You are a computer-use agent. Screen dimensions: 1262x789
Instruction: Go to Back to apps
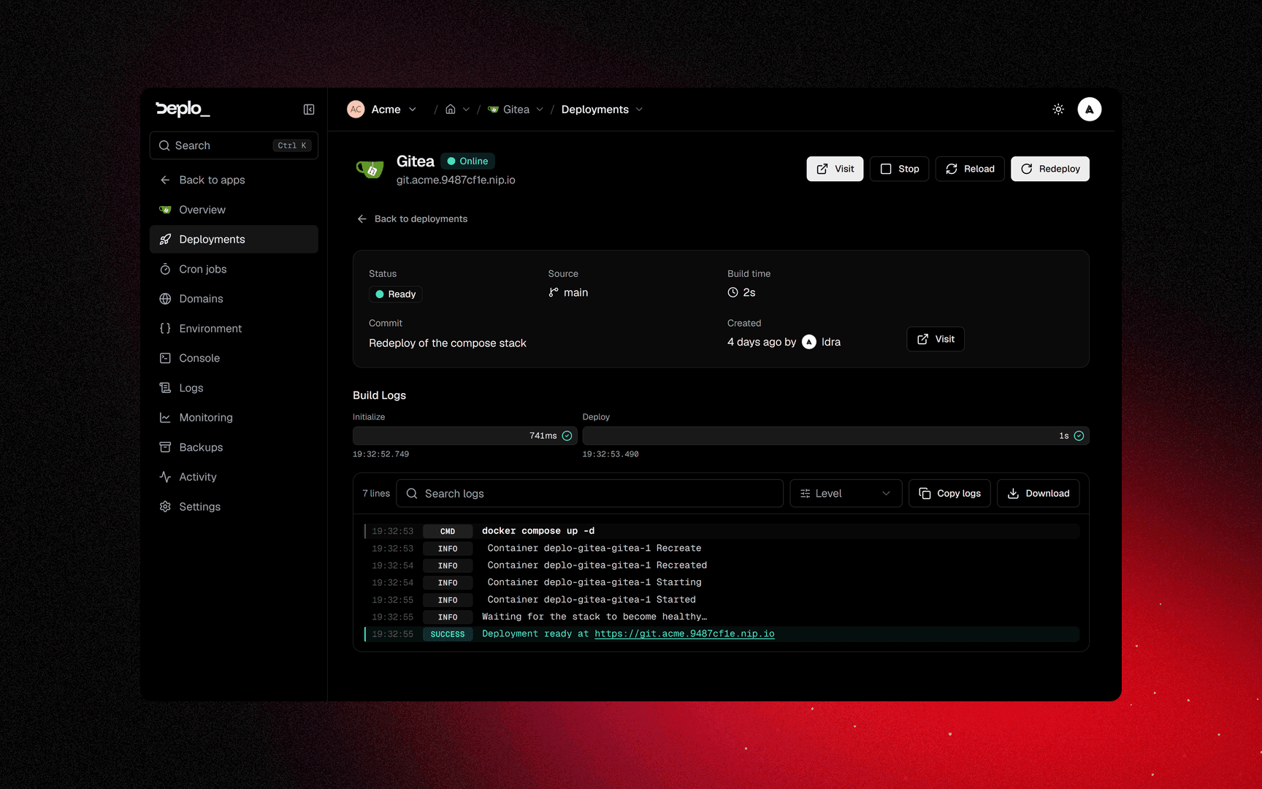pyautogui.click(x=234, y=180)
